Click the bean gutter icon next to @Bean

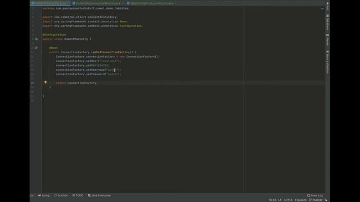point(36,48)
